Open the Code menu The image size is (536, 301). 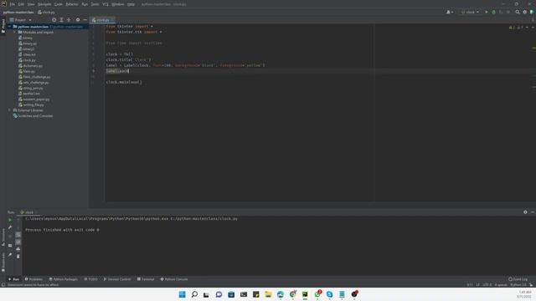pos(59,4)
